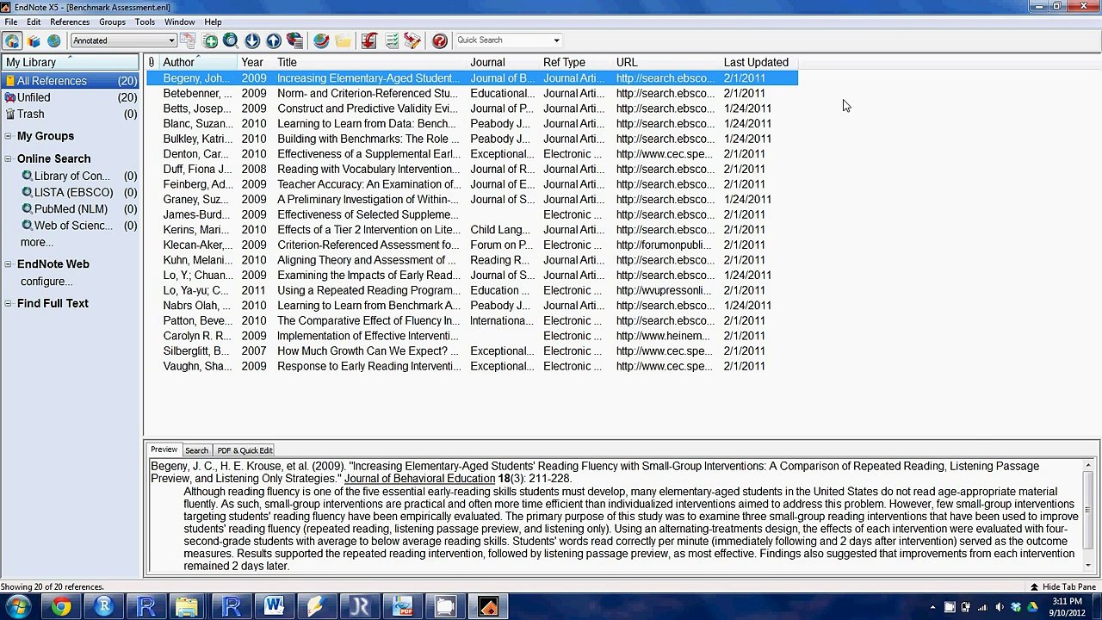Click Import down-arrow toolbar icon
The width and height of the screenshot is (1102, 620).
tap(252, 40)
